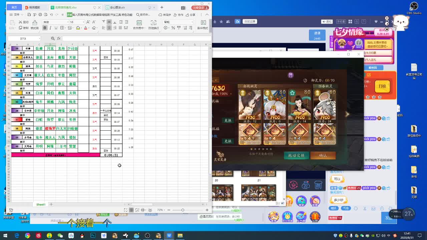427x240 pixels.
Task: Select the Sheet1 sheet tab
Action: point(41,204)
